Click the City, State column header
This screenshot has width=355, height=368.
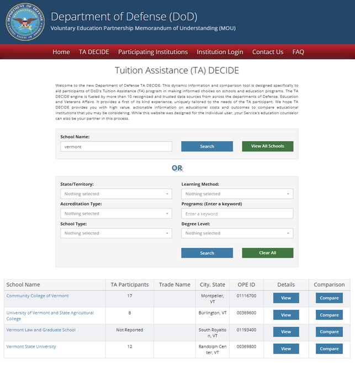[213, 285]
